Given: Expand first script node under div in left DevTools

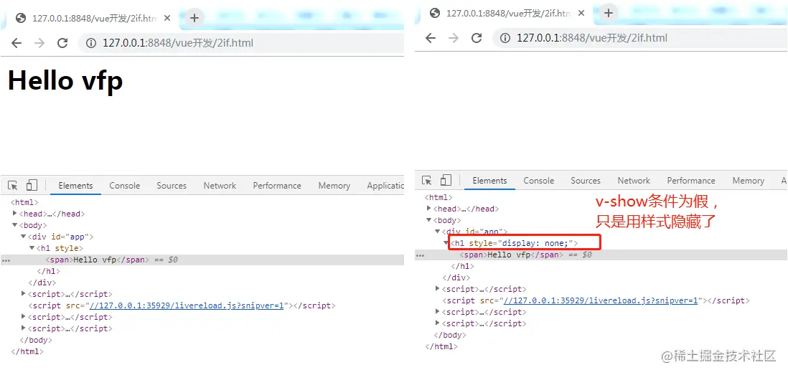Looking at the screenshot, I should (x=24, y=294).
